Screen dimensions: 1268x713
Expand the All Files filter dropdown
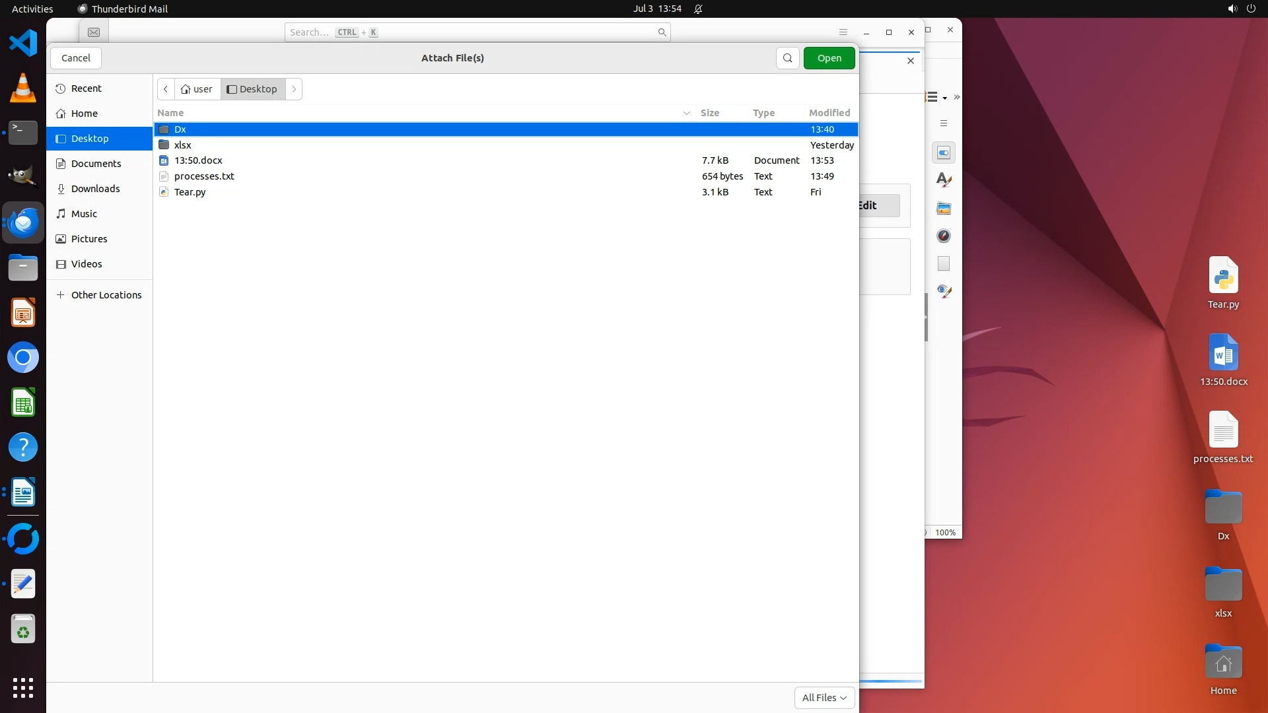(x=824, y=698)
